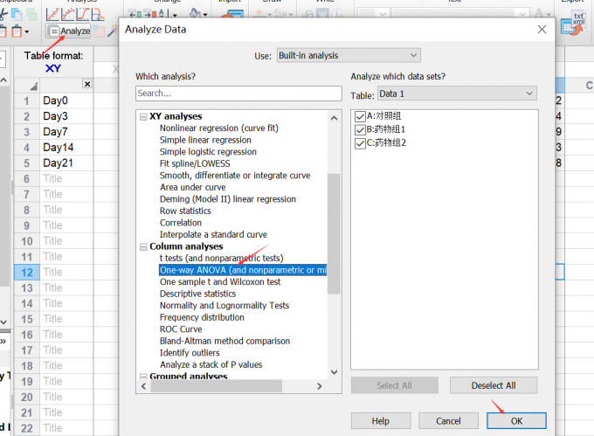Select Normality and Lognormality Tests
This screenshot has height=436, width=594.
tap(224, 305)
